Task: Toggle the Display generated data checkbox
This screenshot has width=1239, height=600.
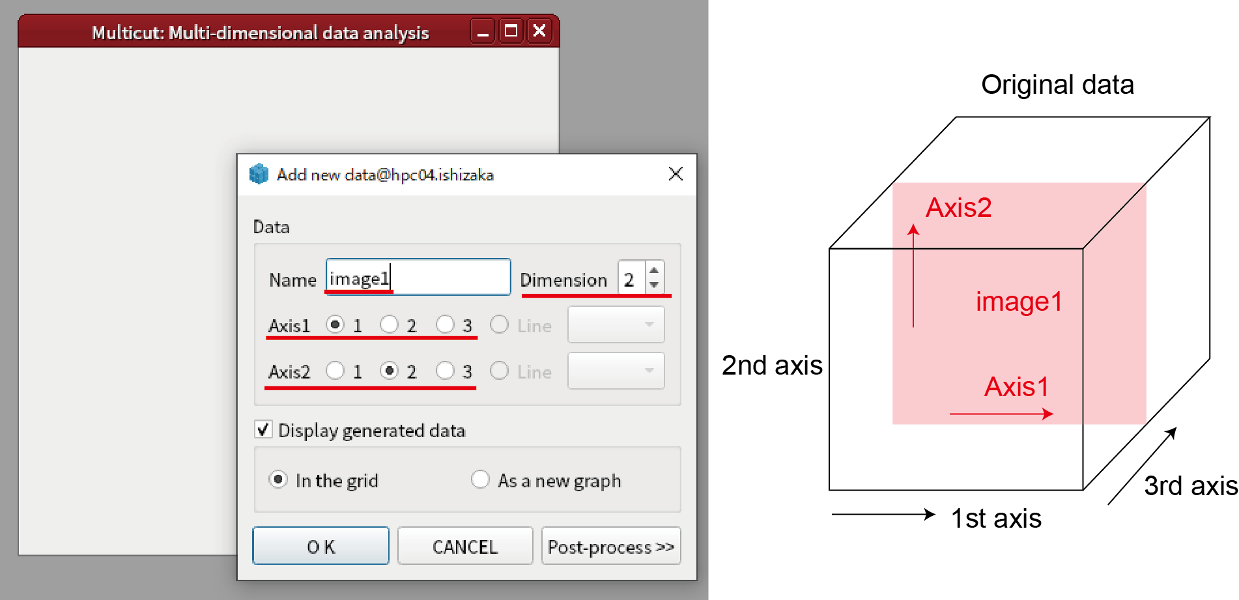Action: tap(263, 430)
